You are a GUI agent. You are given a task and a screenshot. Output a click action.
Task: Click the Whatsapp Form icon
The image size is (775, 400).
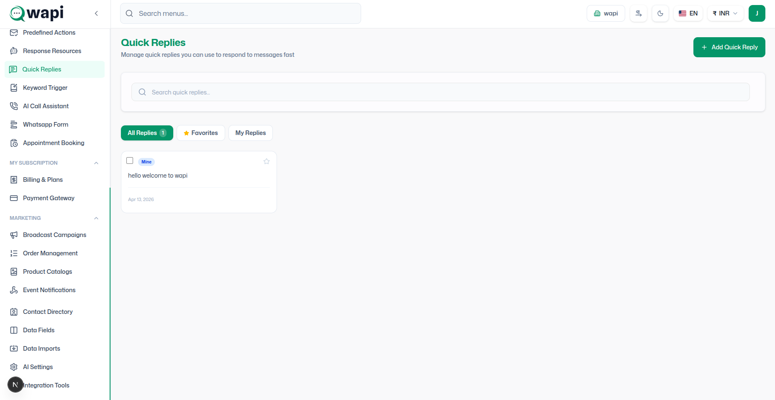click(x=14, y=125)
